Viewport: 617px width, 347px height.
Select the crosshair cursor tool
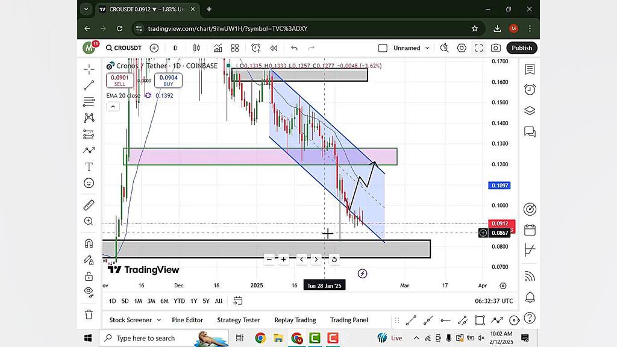(x=89, y=69)
